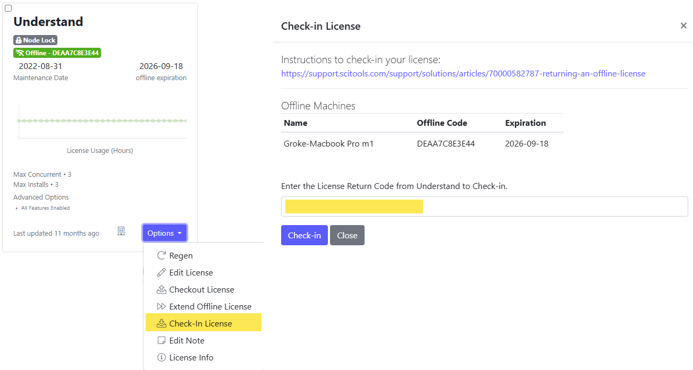
Task: Tick the checkbox above the Understand title
Action: pos(8,8)
